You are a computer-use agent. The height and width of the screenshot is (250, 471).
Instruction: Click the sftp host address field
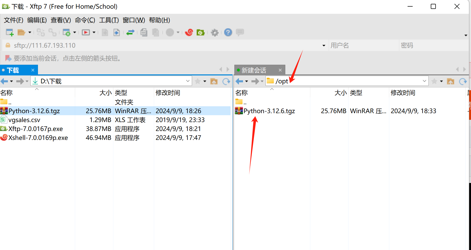tap(166, 45)
